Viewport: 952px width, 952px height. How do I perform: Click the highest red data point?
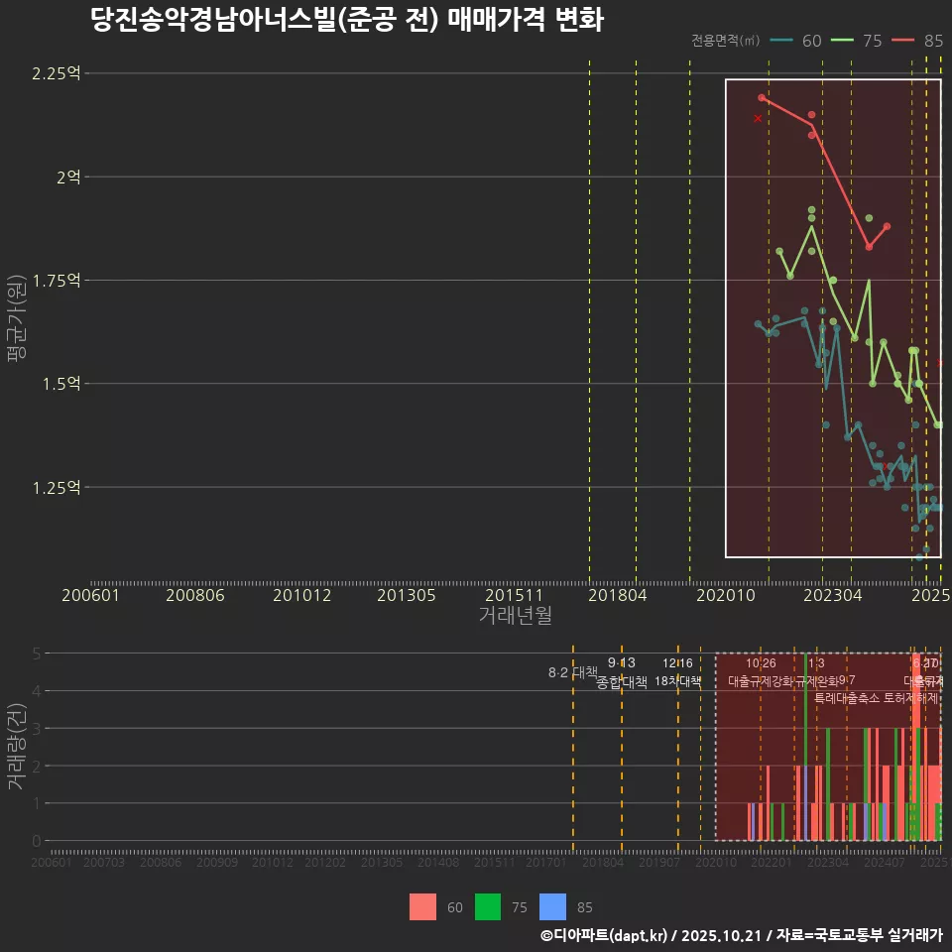pos(762,96)
